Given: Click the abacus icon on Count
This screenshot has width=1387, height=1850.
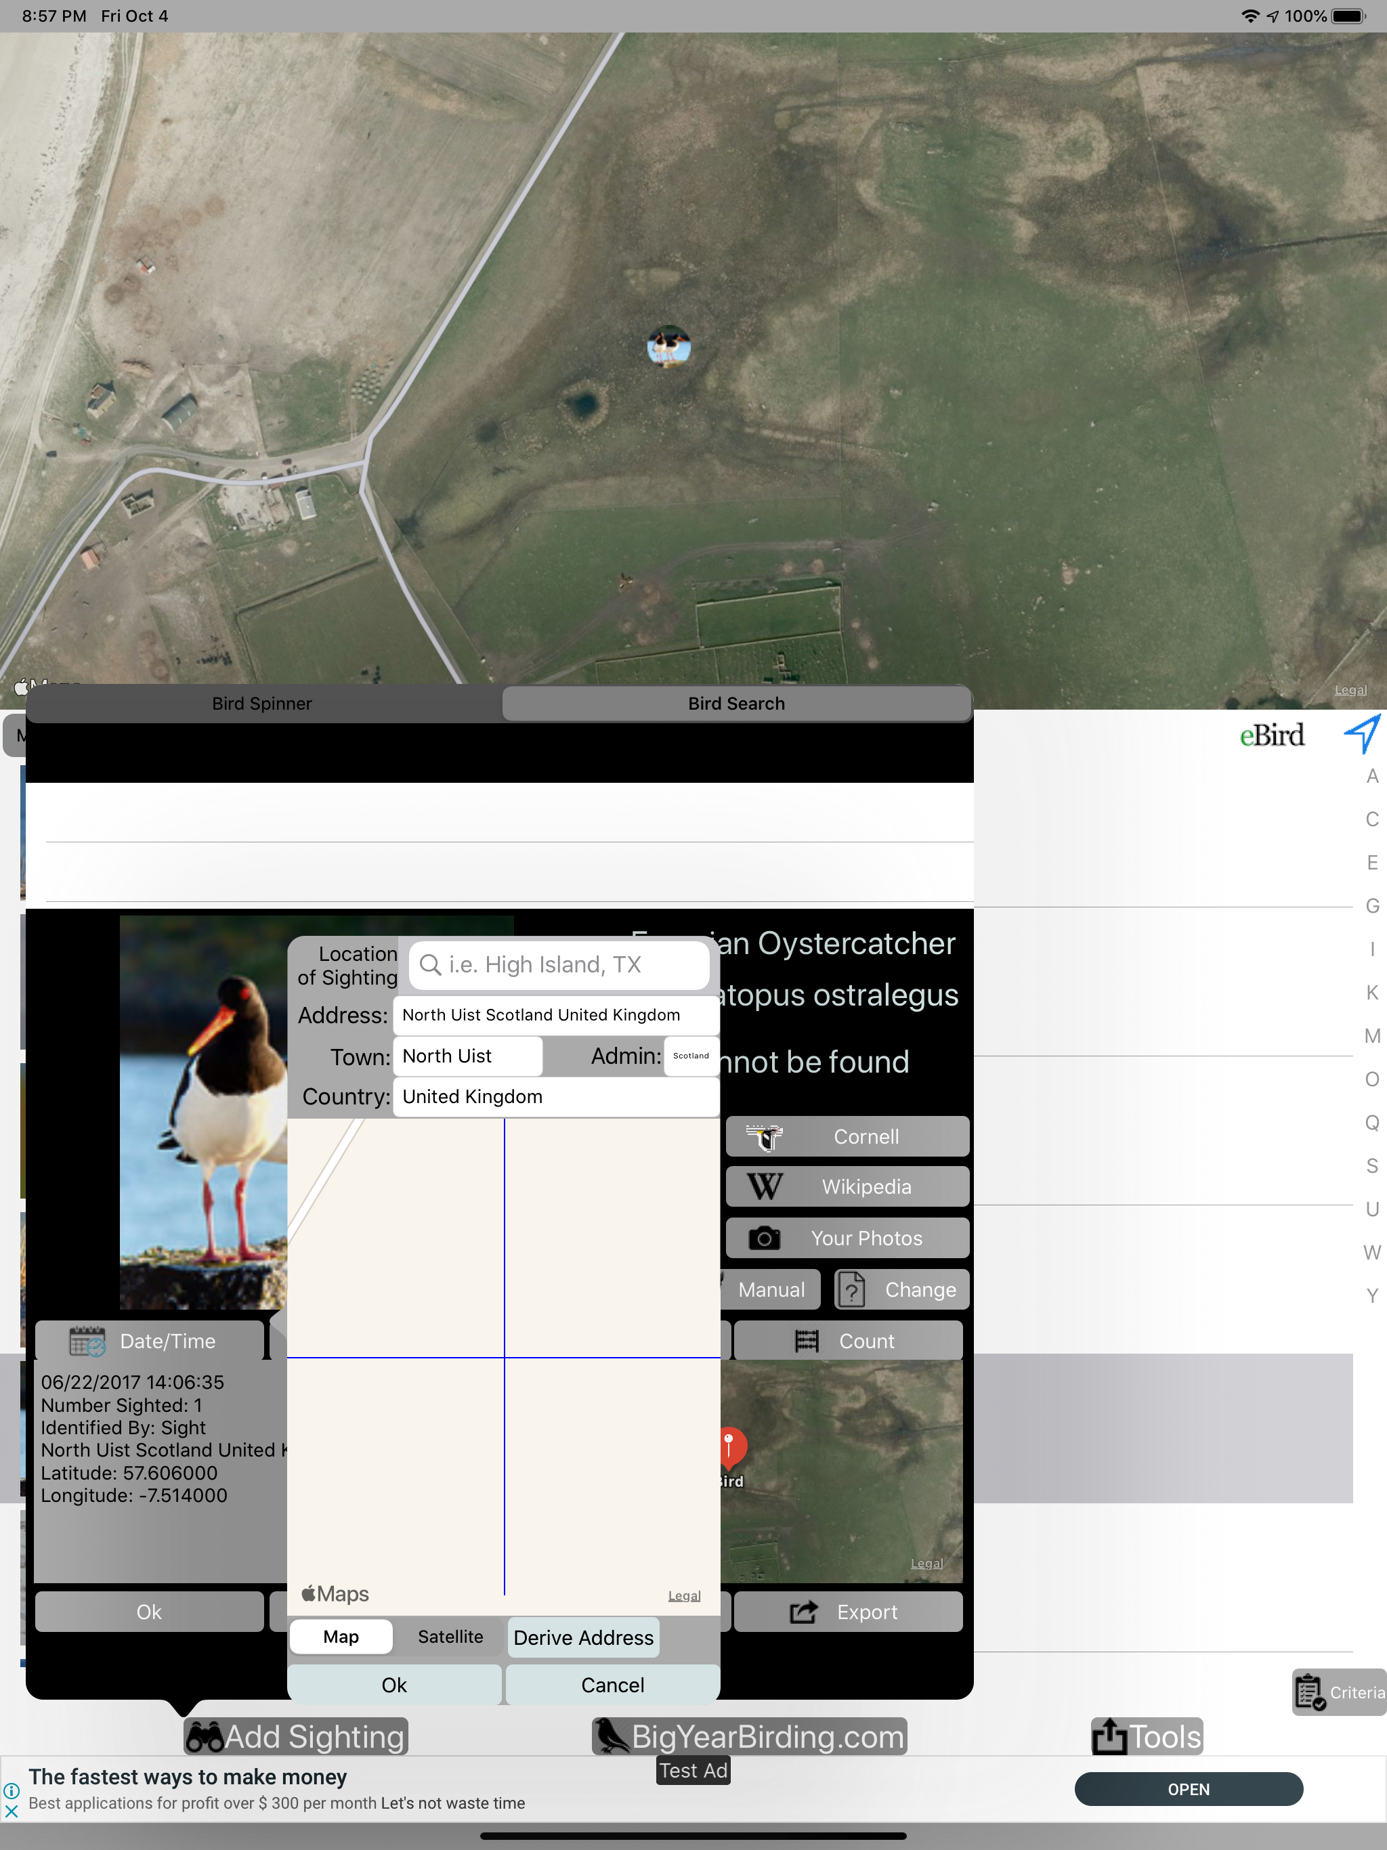Looking at the screenshot, I should 807,1341.
